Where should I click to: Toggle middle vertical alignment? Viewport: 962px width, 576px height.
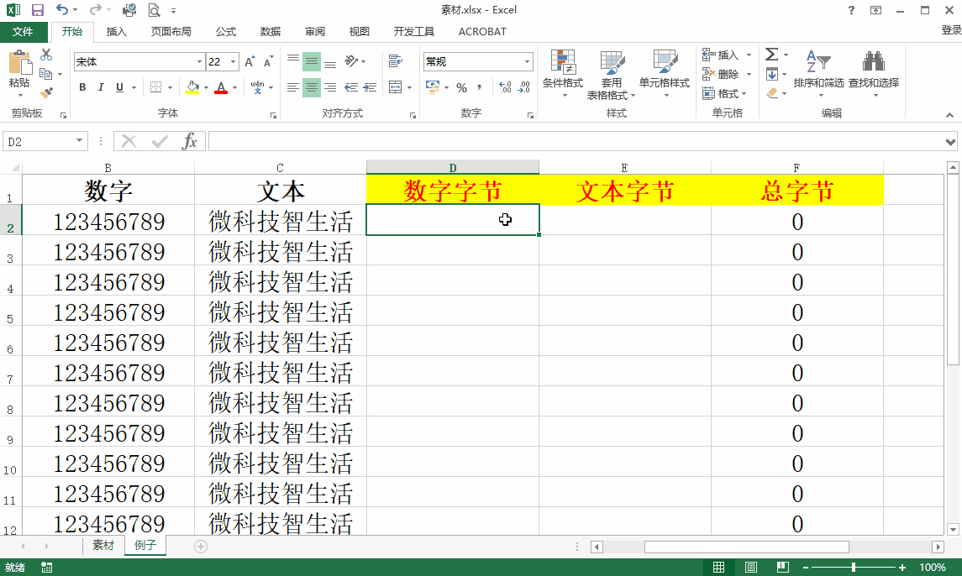click(x=312, y=61)
